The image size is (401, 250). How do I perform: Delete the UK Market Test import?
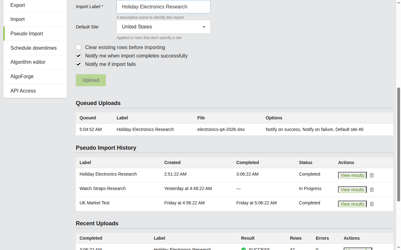pos(372,204)
